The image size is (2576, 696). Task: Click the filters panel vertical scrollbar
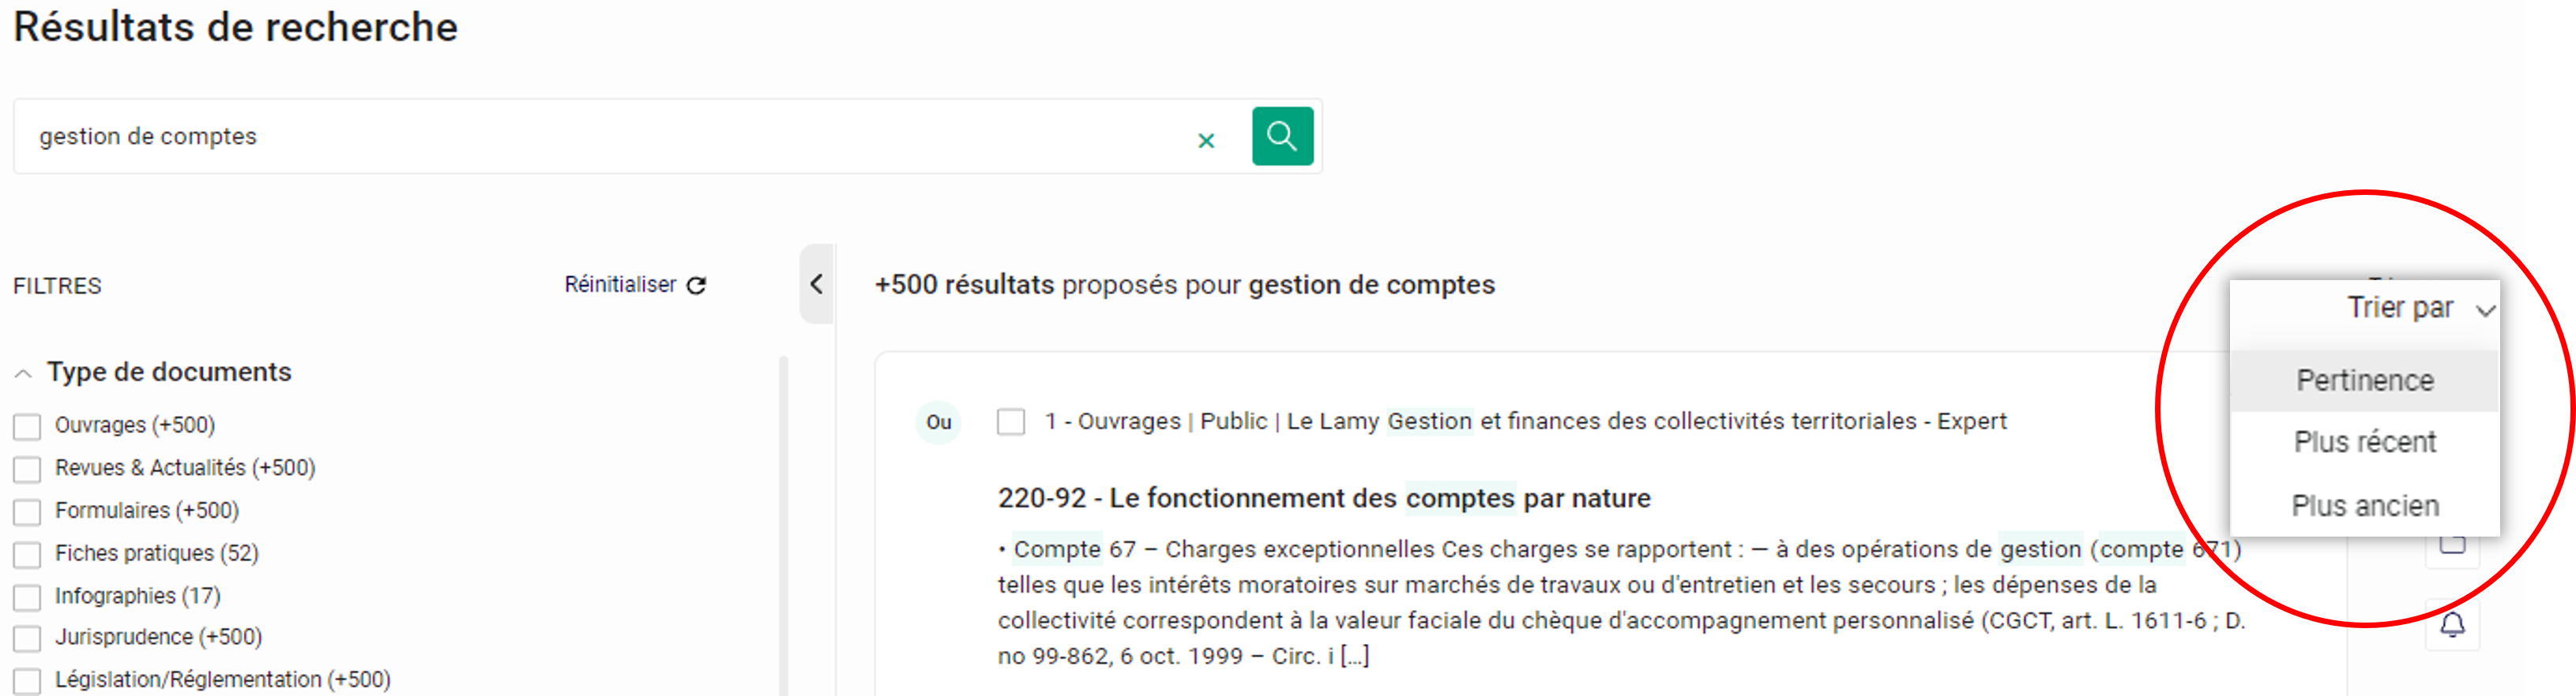click(783, 519)
